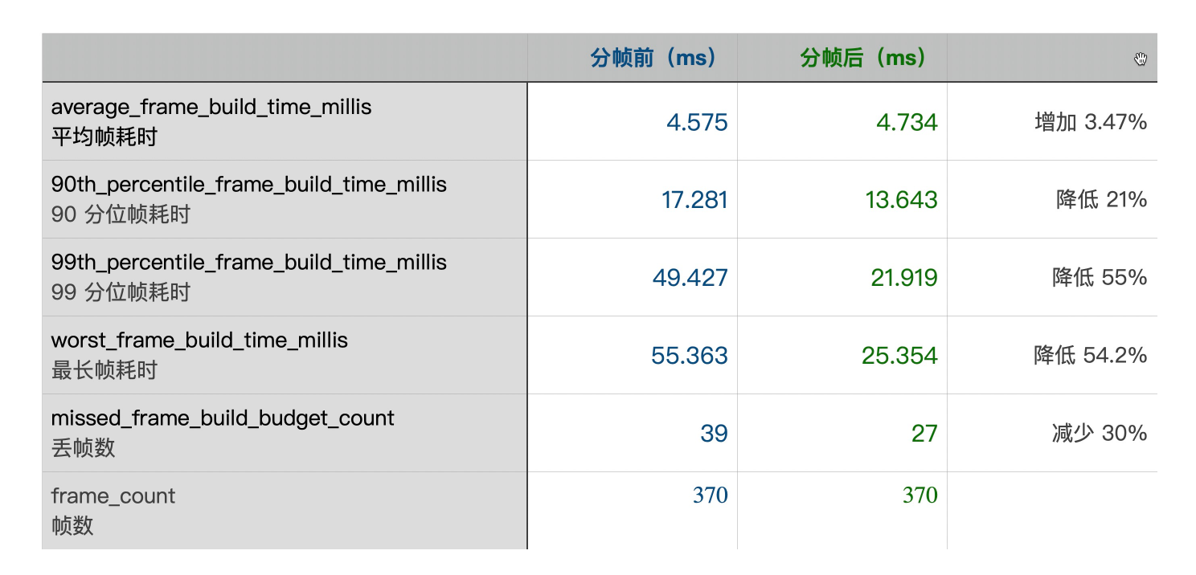Click the 增加 3.47% cell
Image resolution: width=1196 pixels, height=575 pixels.
point(1091,122)
